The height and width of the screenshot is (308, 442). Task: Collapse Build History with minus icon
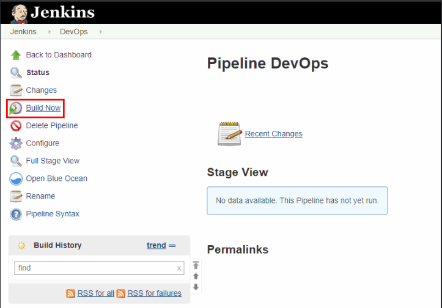coord(172,246)
